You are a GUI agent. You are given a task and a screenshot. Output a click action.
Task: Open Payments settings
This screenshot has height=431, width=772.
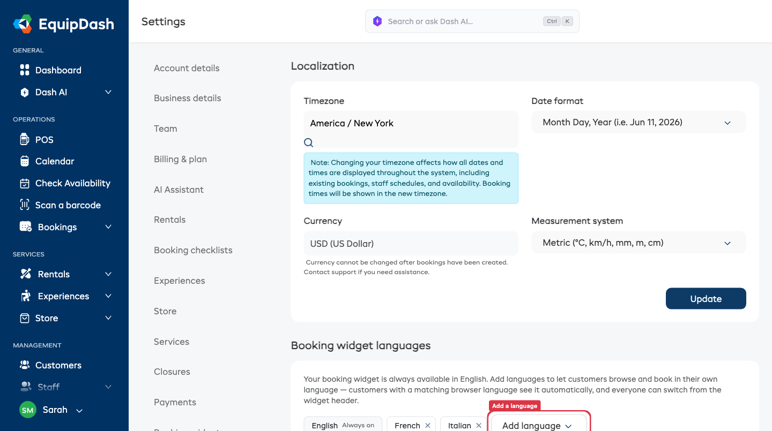tap(175, 402)
